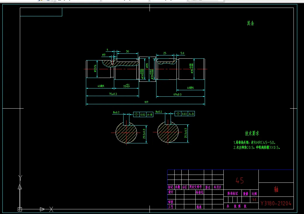Viewport: 304px width, 214px height.
Task: Select the φ30 dimension right of φ35
Action: coord(152,74)
